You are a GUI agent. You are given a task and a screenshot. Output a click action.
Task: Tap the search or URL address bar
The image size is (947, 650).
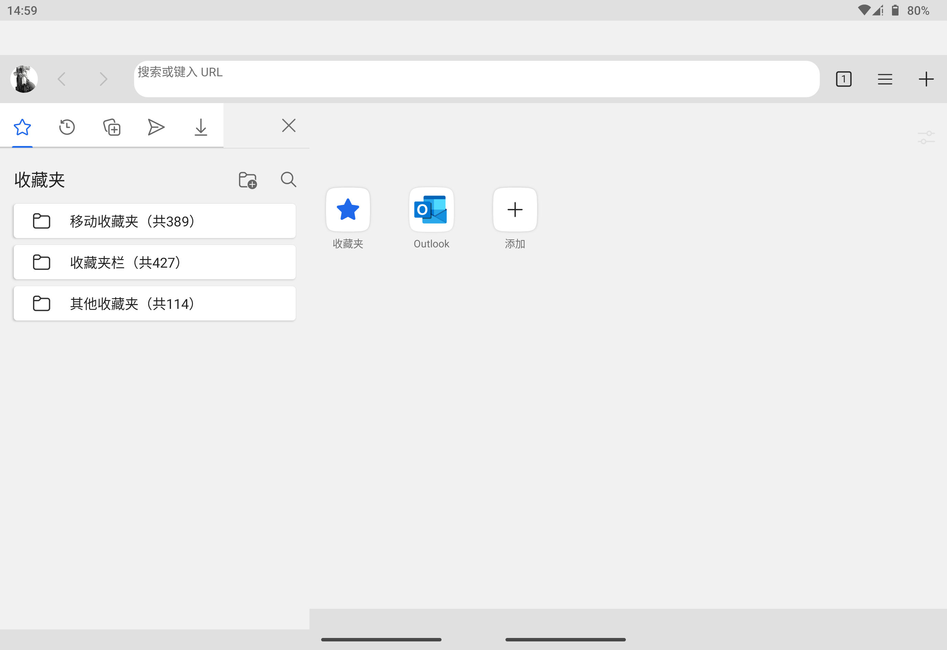pyautogui.click(x=477, y=79)
